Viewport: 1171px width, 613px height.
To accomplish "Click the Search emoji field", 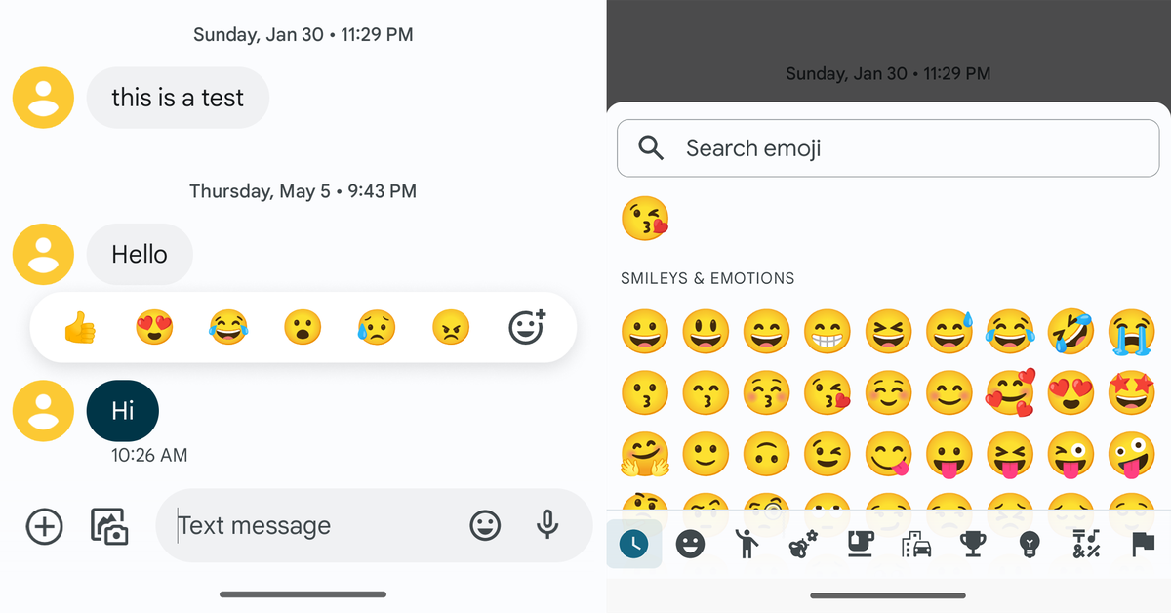I will [x=888, y=148].
